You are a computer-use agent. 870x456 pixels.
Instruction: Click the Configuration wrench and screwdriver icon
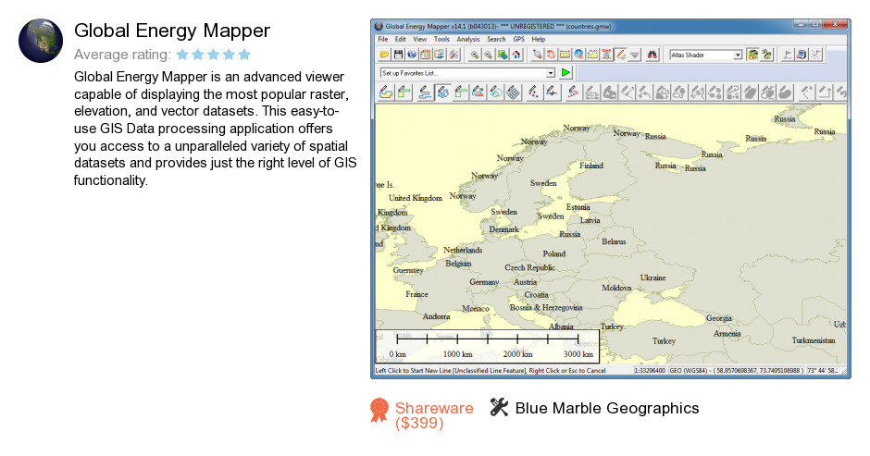point(454,55)
